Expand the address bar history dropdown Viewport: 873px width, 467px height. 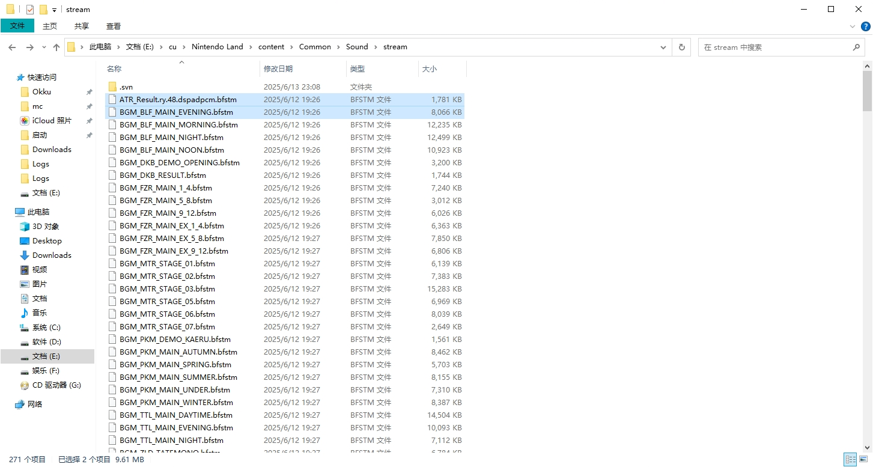click(663, 47)
